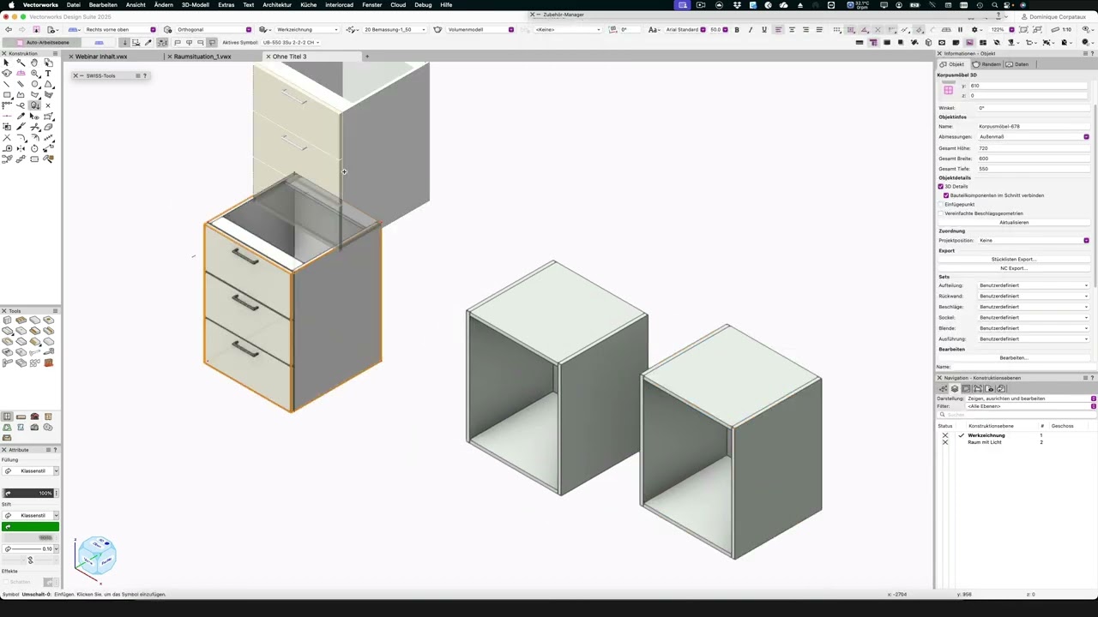1098x617 pixels.
Task: Enable Vereinfachte Beschlagsgeometrien checkbox
Action: (x=941, y=213)
